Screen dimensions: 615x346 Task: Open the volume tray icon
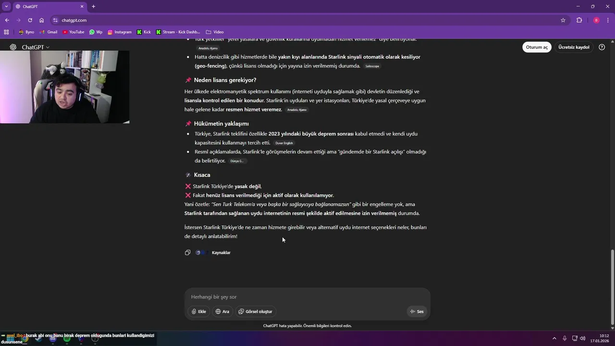point(582,338)
